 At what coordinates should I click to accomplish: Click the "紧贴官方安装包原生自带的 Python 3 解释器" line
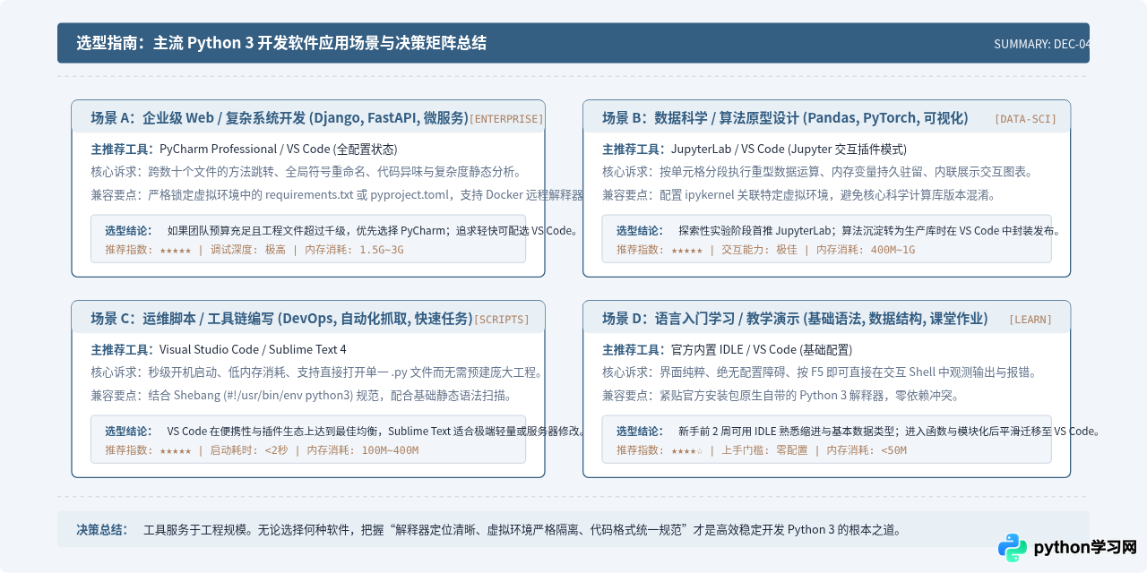click(x=780, y=396)
